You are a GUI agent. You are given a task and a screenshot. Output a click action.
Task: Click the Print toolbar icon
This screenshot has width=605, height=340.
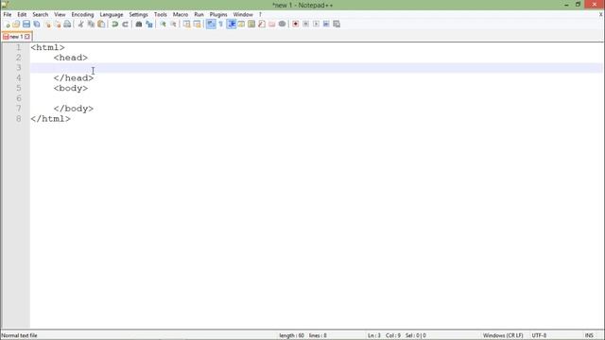(x=67, y=25)
